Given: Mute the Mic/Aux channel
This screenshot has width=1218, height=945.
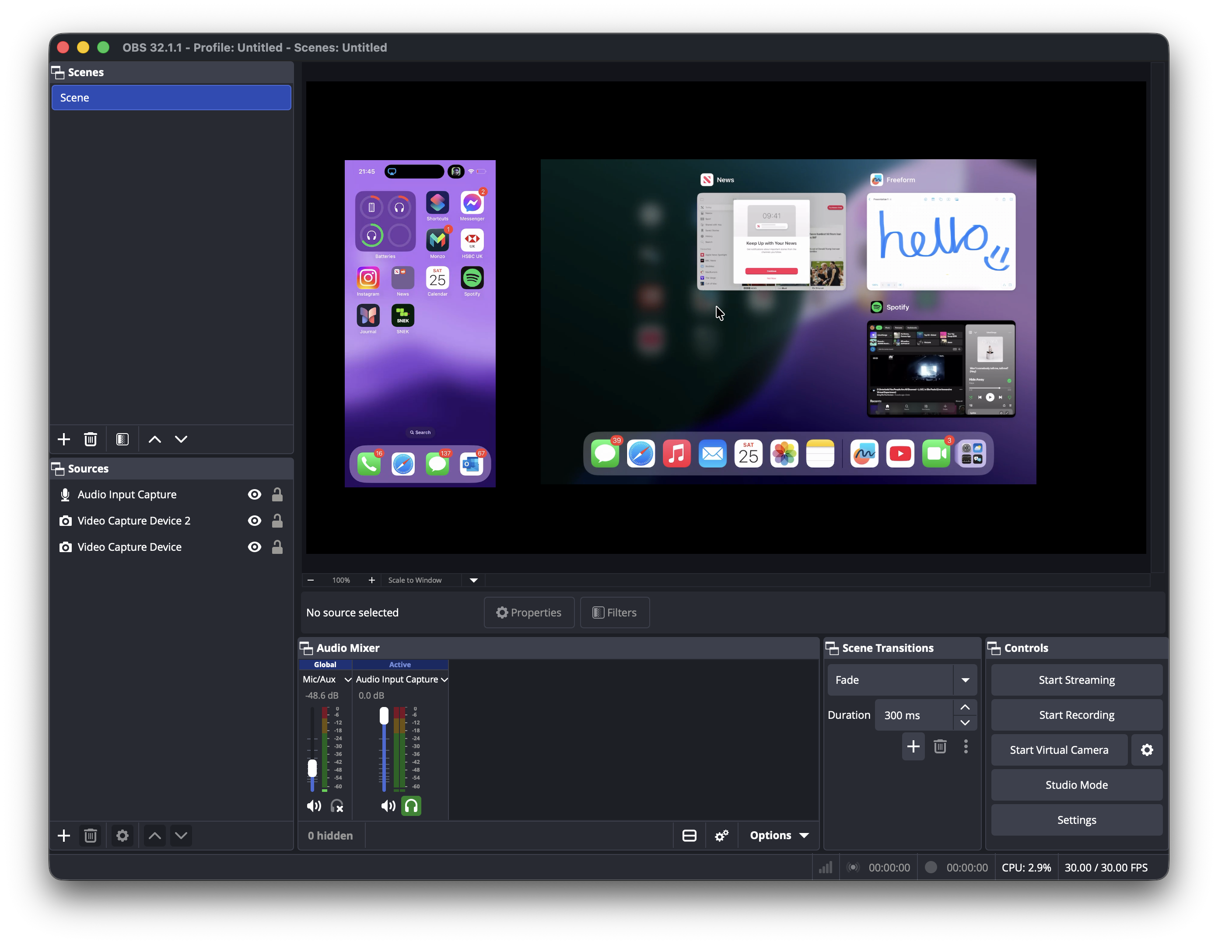Looking at the screenshot, I should [x=314, y=805].
